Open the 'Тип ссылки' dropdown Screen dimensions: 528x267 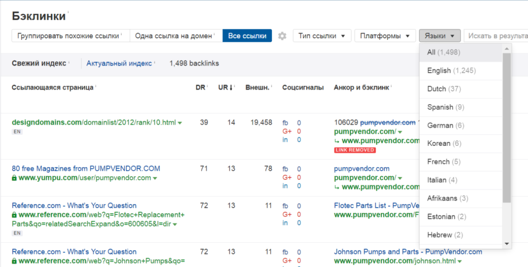tap(322, 36)
